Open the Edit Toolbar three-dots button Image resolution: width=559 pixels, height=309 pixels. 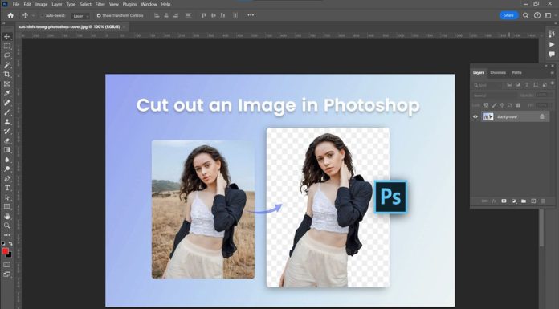pos(6,235)
